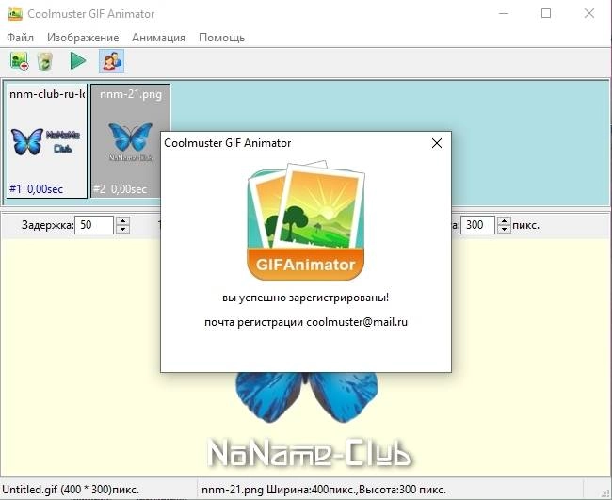Click the вы успешно зарегистрированы text
This screenshot has width=612, height=500.
[x=306, y=298]
